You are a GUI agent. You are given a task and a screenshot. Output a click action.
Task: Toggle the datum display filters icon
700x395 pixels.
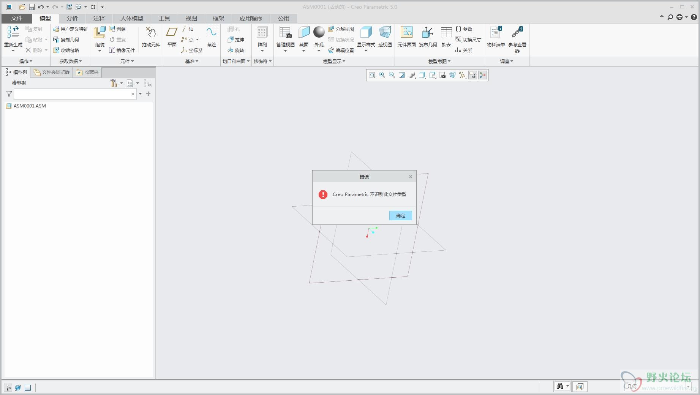(462, 75)
